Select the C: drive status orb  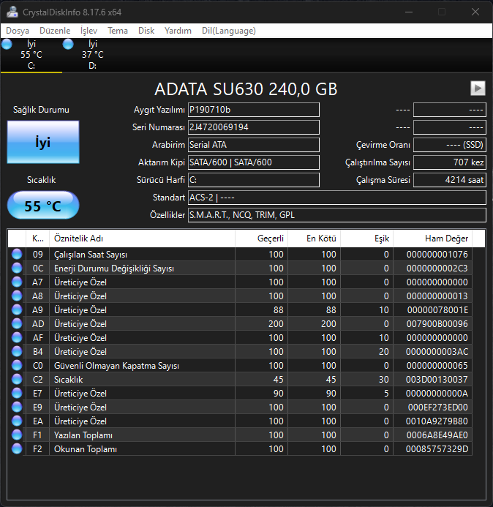pyautogui.click(x=7, y=45)
